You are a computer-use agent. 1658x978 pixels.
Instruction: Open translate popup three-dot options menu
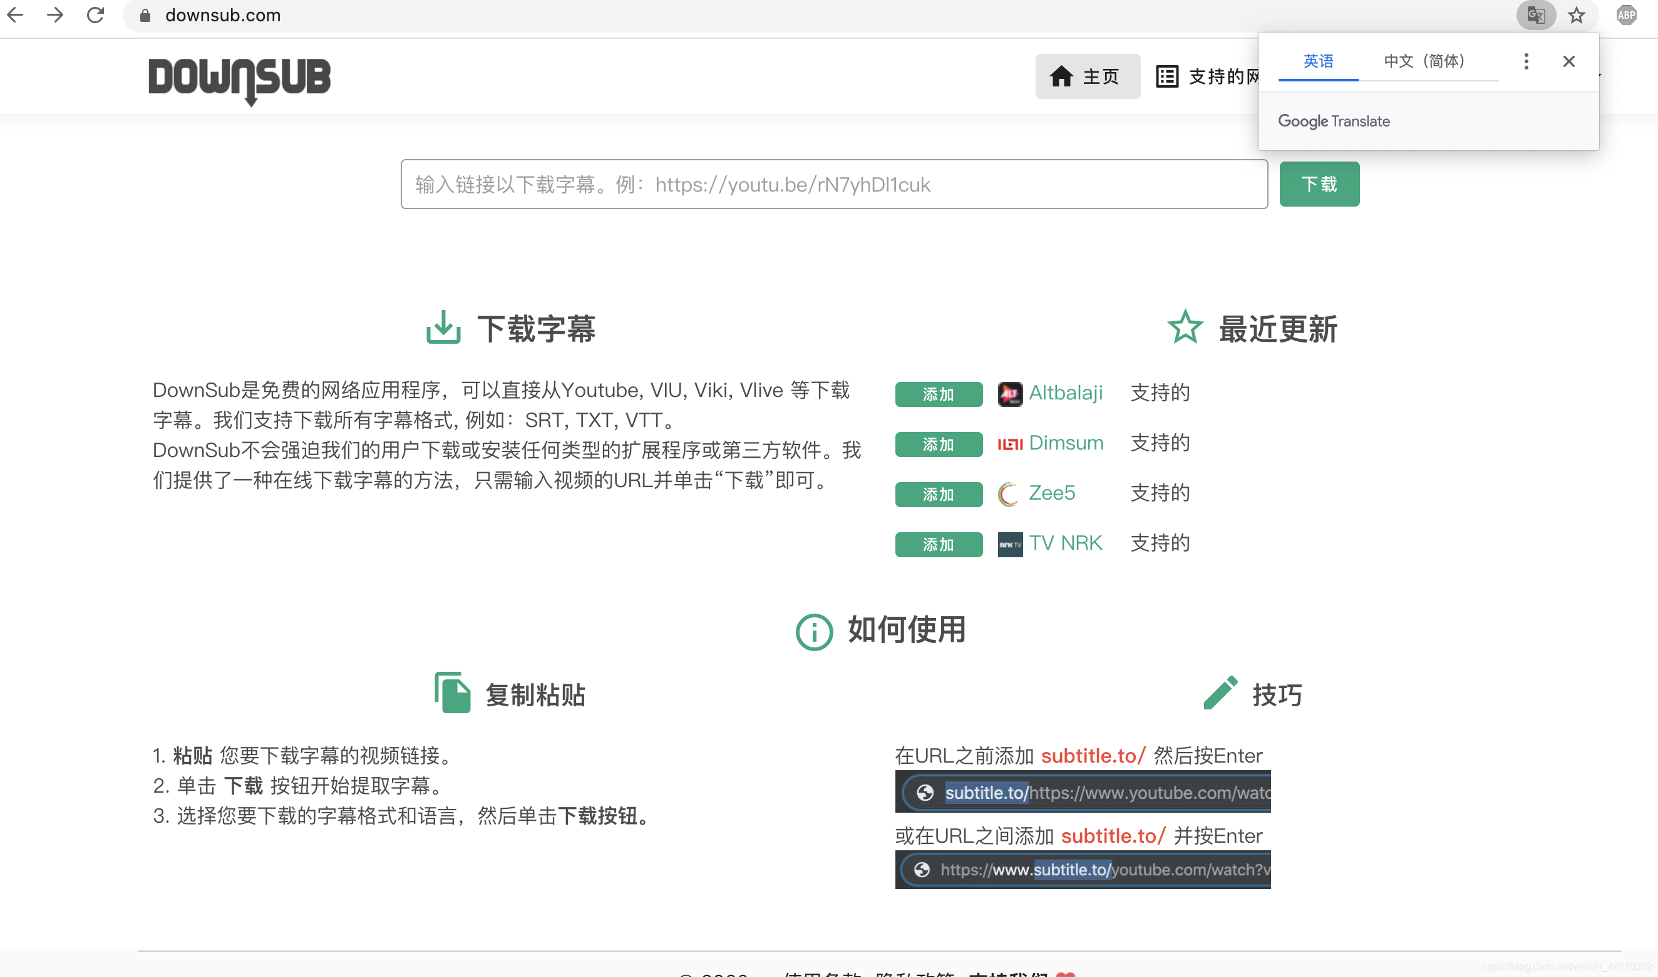pos(1527,61)
